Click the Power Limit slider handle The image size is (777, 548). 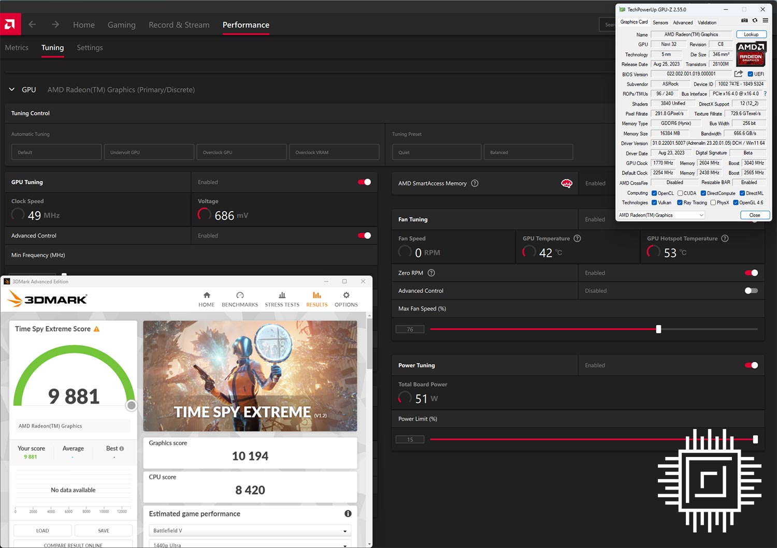pos(755,439)
